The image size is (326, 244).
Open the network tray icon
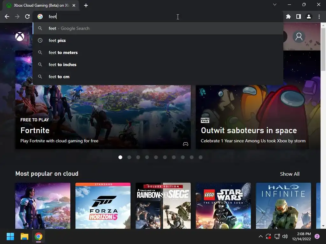[277, 236]
